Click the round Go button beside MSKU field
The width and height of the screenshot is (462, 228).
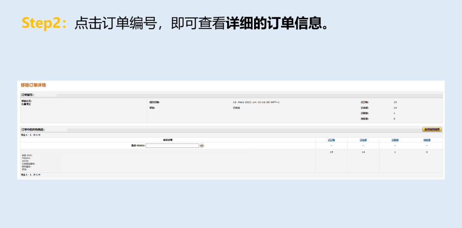click(x=202, y=146)
